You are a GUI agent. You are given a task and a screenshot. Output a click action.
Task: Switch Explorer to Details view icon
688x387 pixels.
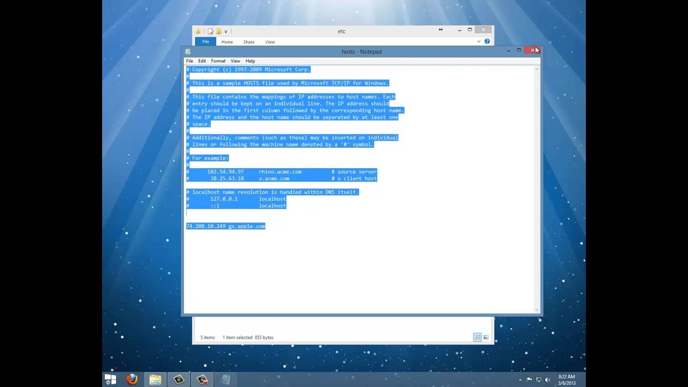tap(477, 337)
